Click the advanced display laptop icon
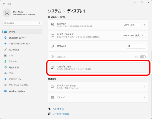This screenshot has height=119, width=152. coord(52,87)
